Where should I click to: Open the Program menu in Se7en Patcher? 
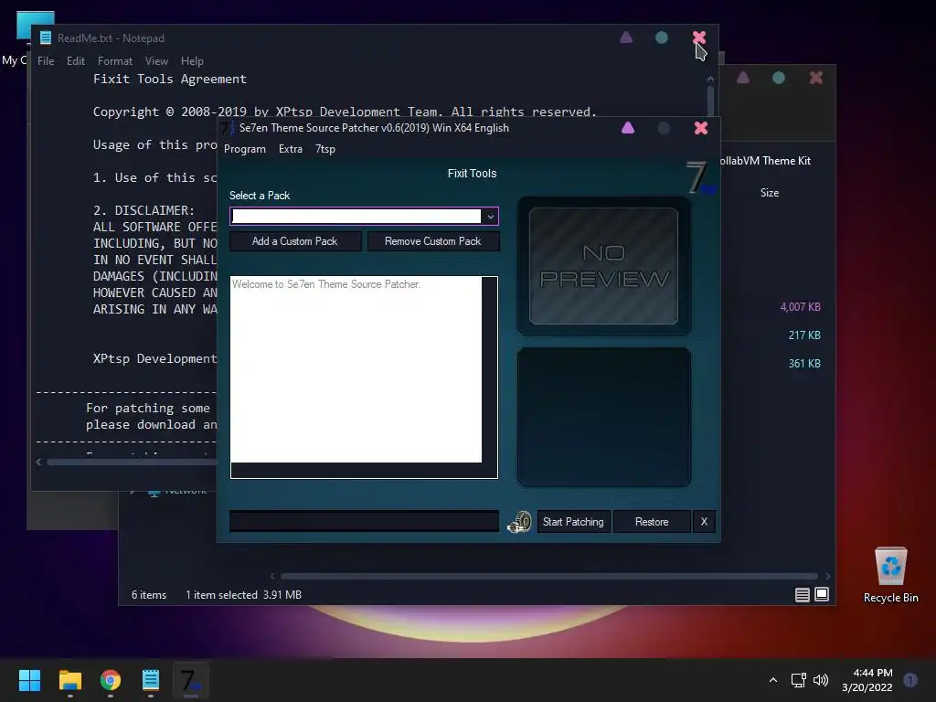245,149
